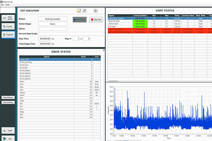The width and height of the screenshot is (212, 141).
Task: Open the Facility sidebar panel
Action: pos(8,26)
